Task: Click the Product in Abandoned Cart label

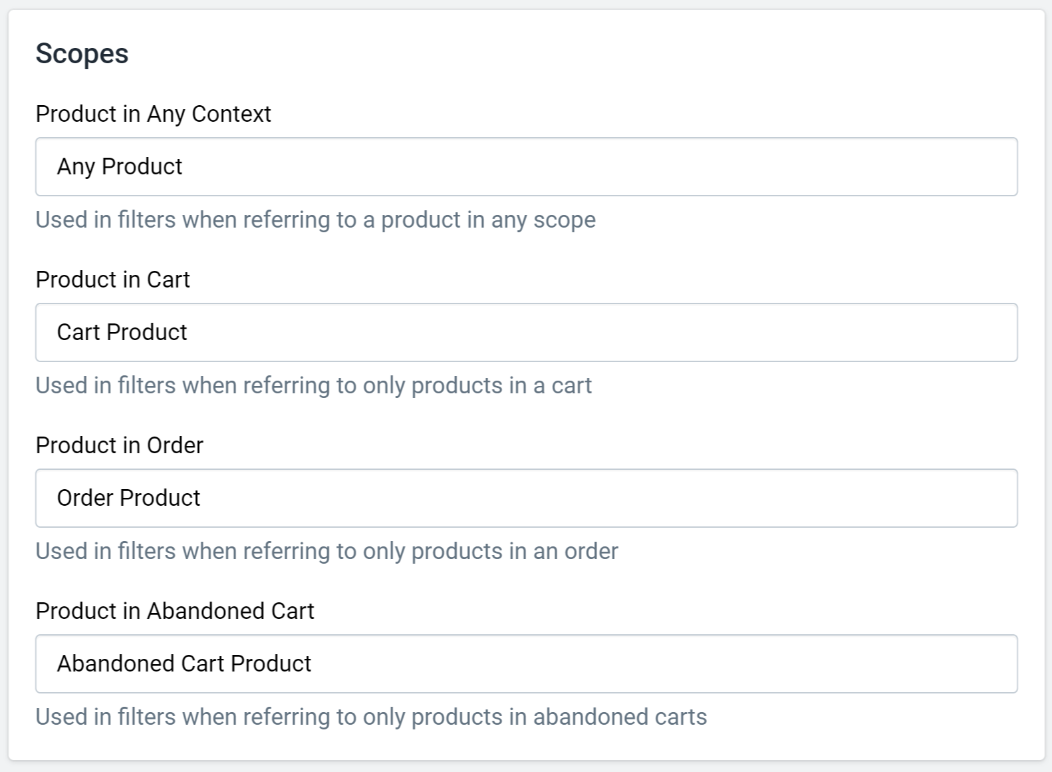Action: [175, 611]
